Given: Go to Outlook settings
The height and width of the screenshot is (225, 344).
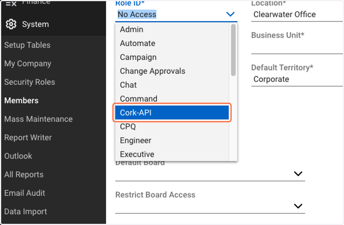Looking at the screenshot, I should pos(18,156).
